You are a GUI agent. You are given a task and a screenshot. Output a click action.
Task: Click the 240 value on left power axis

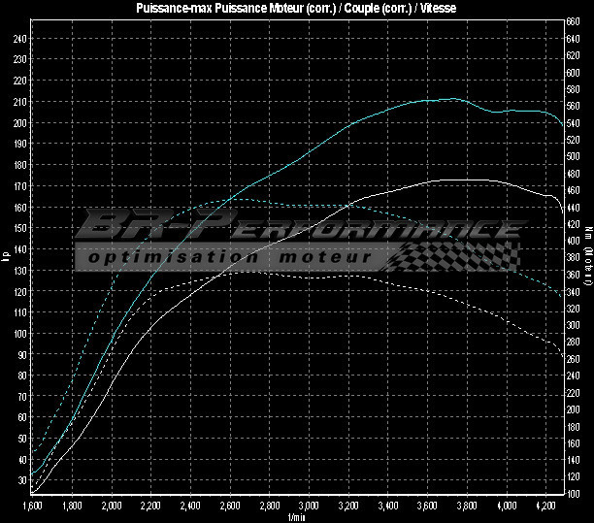click(x=19, y=38)
